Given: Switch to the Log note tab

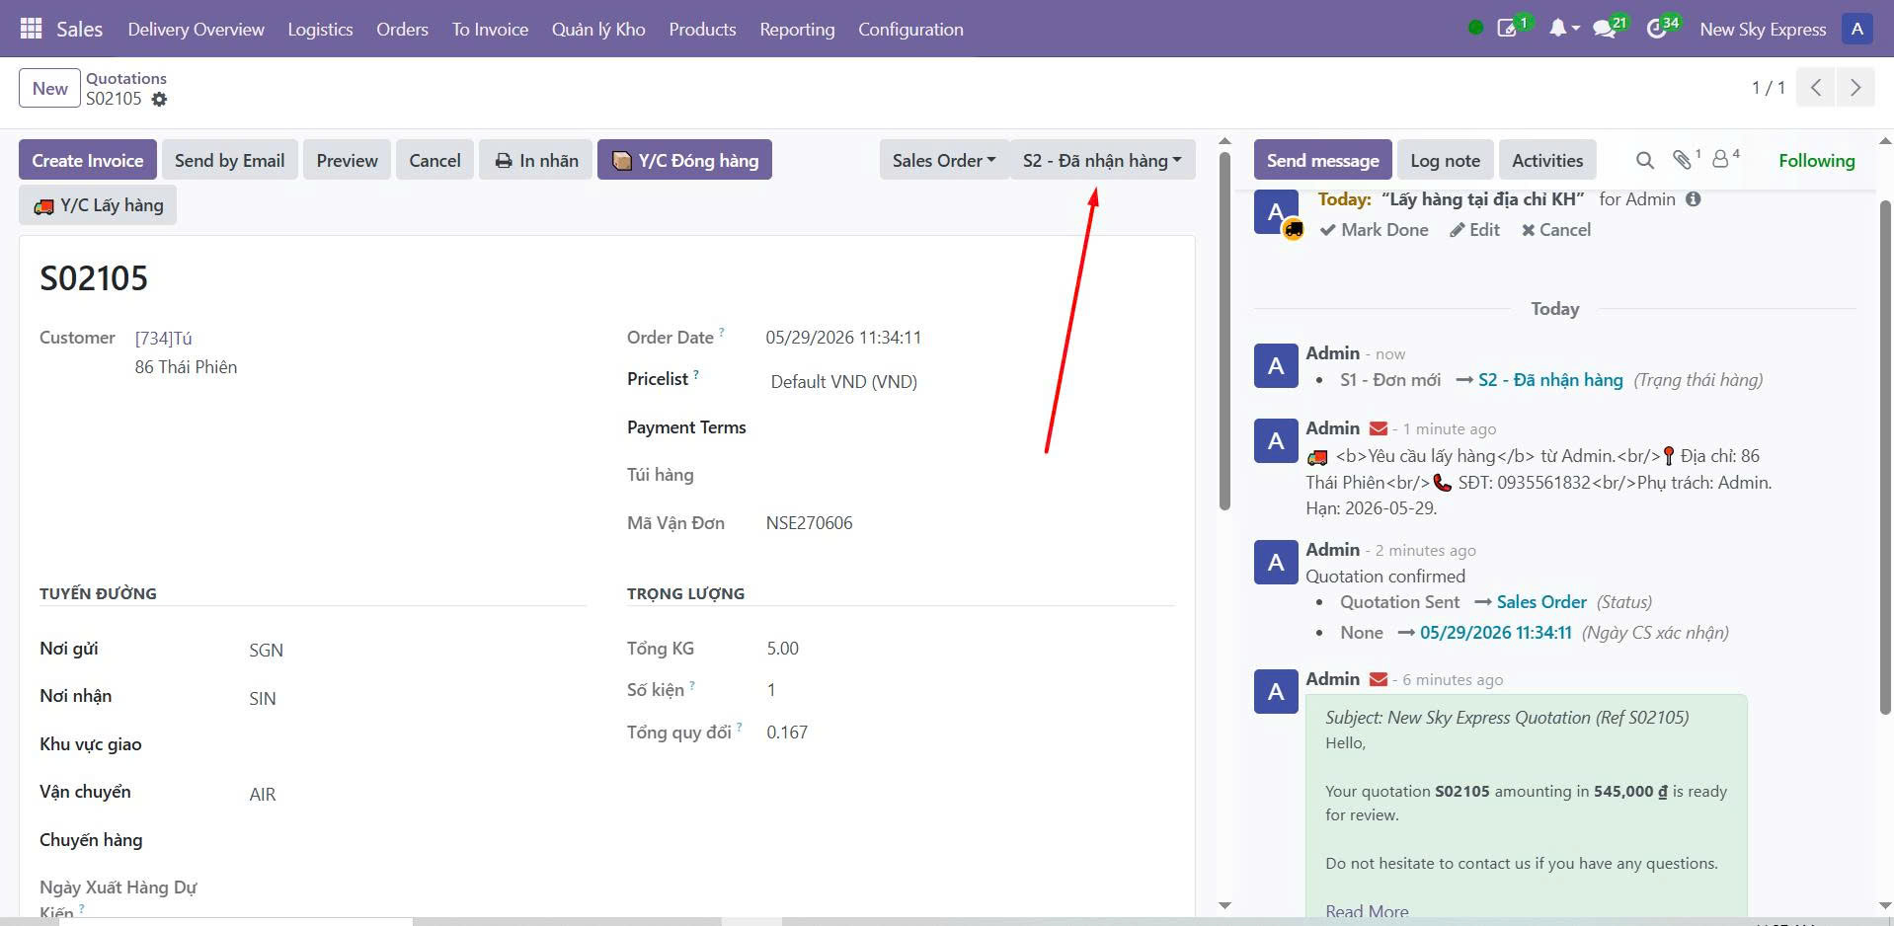Looking at the screenshot, I should pyautogui.click(x=1445, y=160).
